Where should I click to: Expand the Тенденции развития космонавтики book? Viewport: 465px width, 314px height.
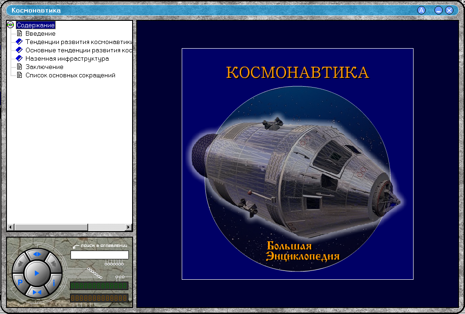pyautogui.click(x=19, y=42)
